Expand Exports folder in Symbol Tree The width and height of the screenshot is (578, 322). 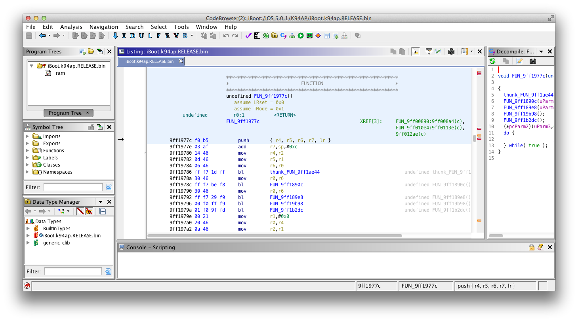[27, 144]
